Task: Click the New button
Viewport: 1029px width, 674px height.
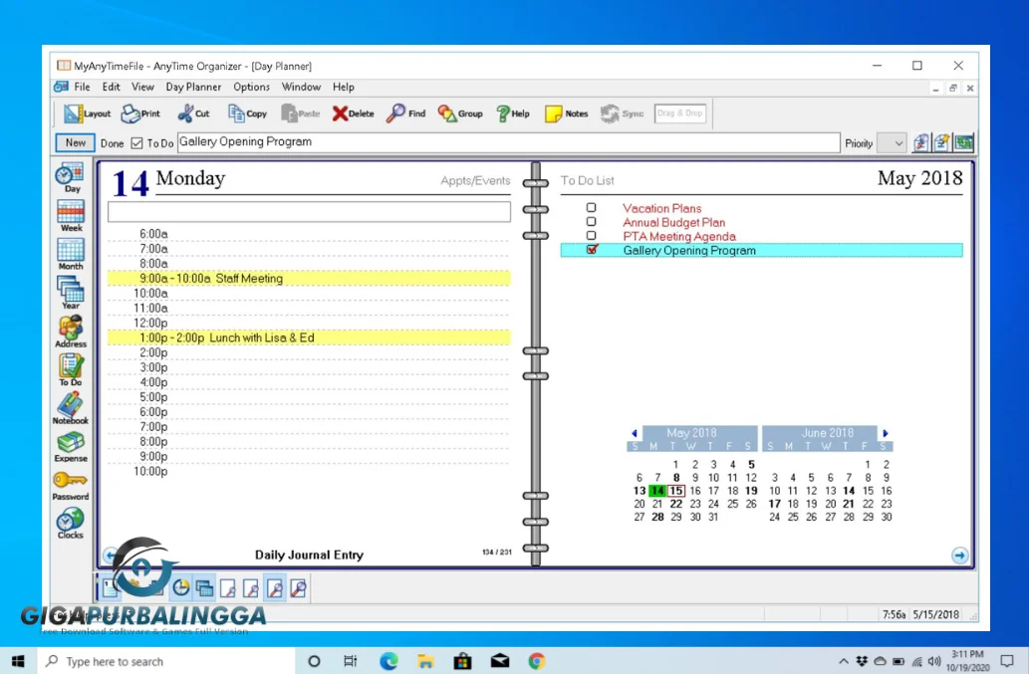Action: pos(76,142)
